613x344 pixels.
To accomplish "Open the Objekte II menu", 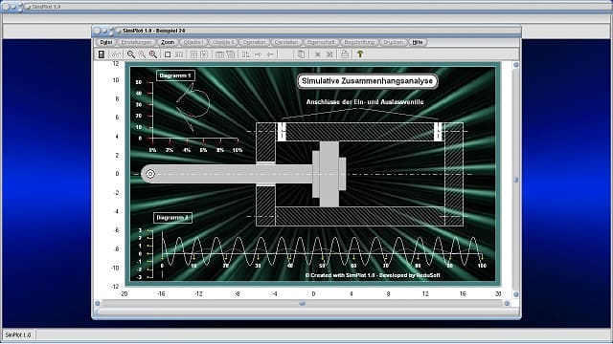I will [x=223, y=42].
